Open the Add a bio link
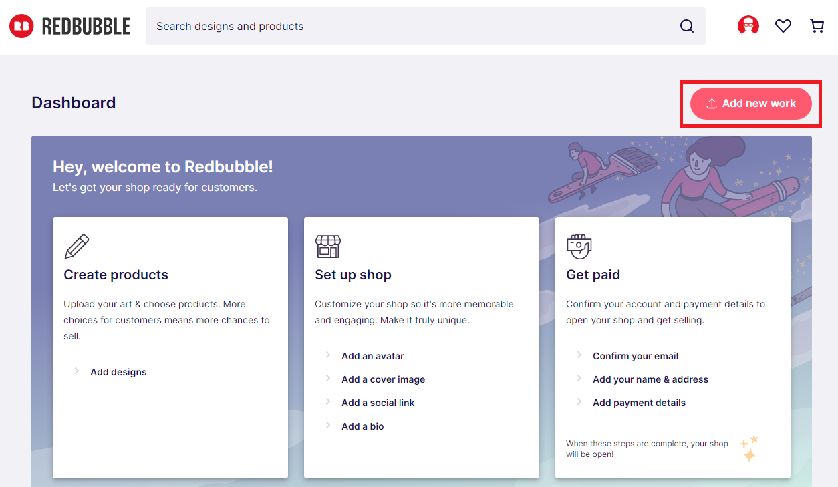 [363, 426]
